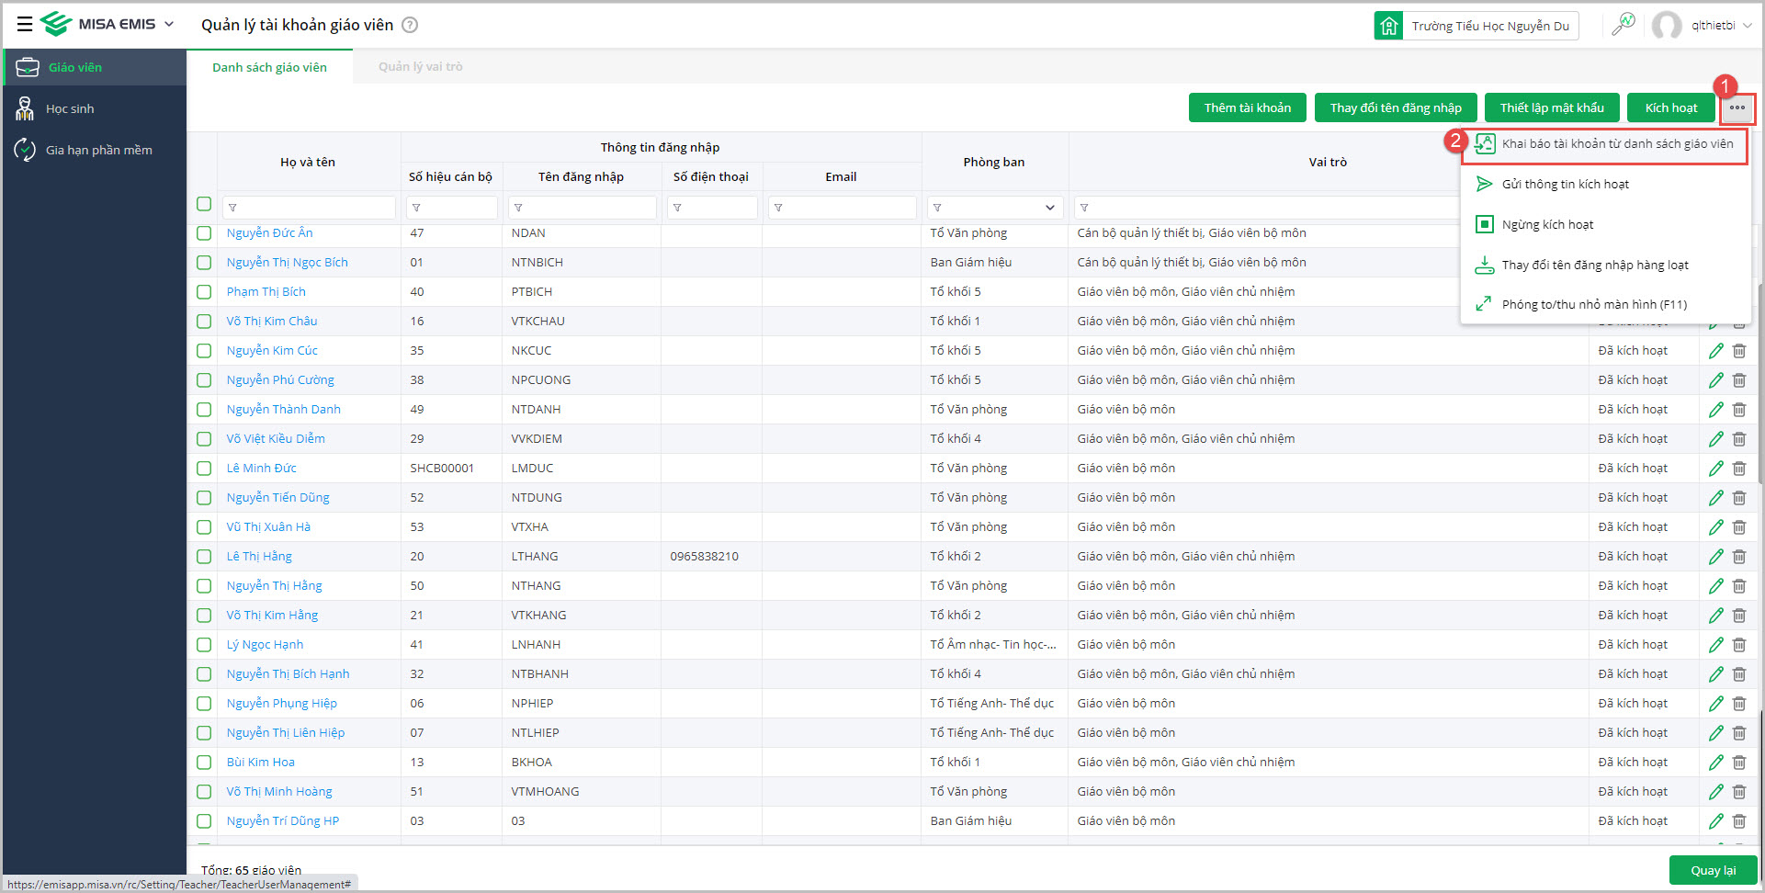Screen dimensions: 1765x893
Task: Open Gia hạn phần mềm in sidebar
Action: tap(98, 150)
